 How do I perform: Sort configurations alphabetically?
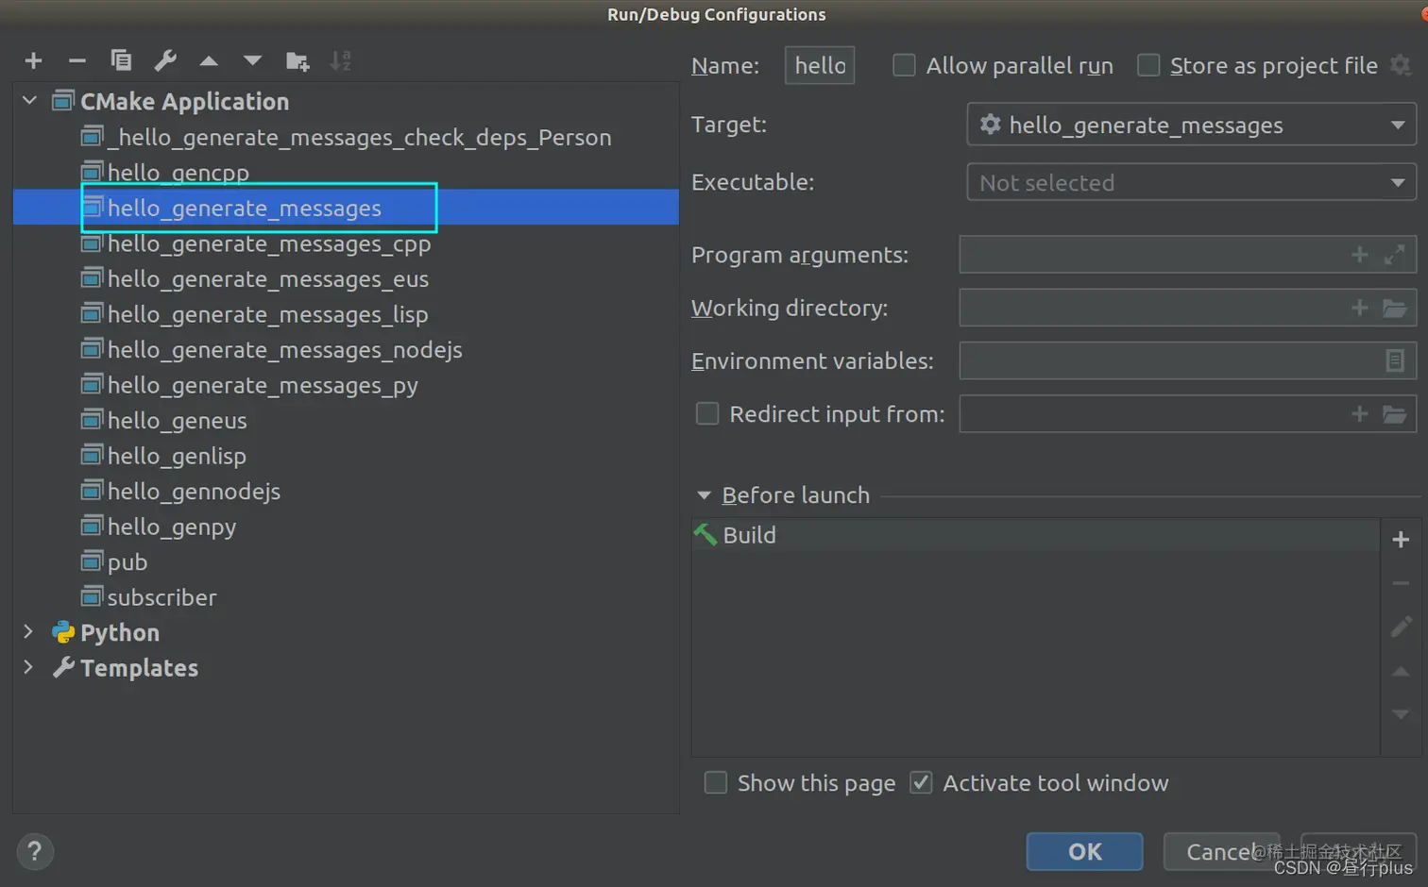341,61
